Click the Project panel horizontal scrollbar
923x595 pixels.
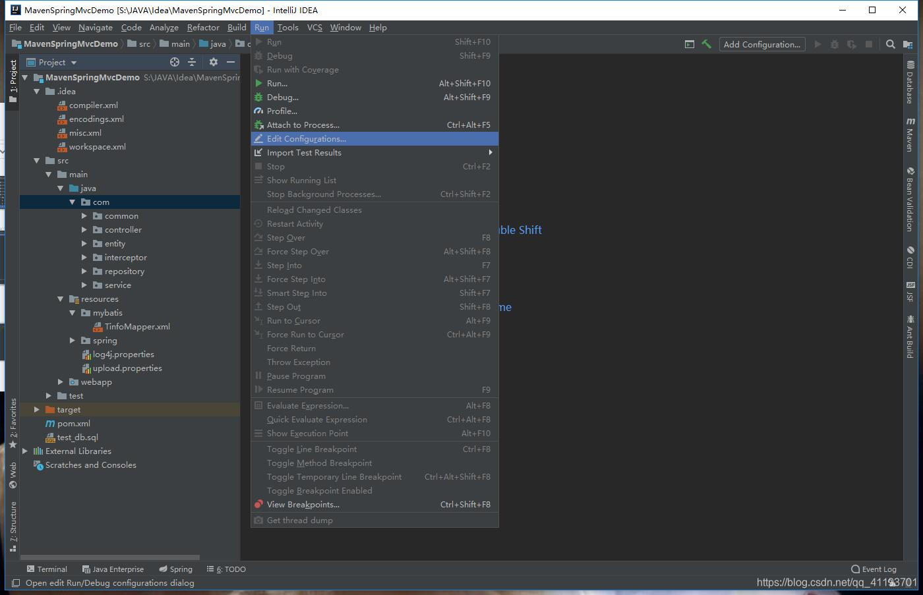tap(109, 557)
